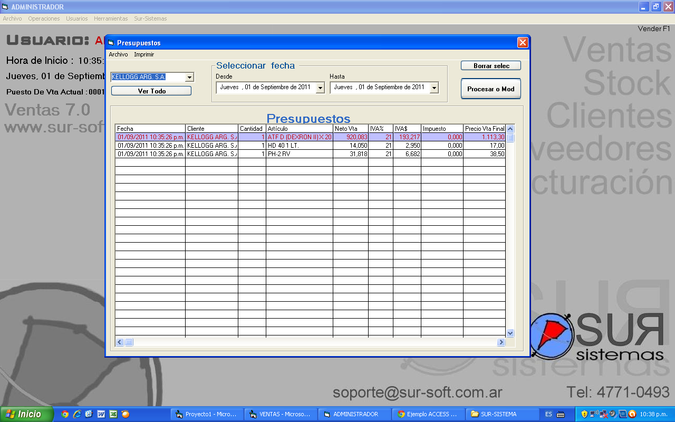The width and height of the screenshot is (675, 422).
Task: Click the blue square system tray icon
Action: pos(622,414)
